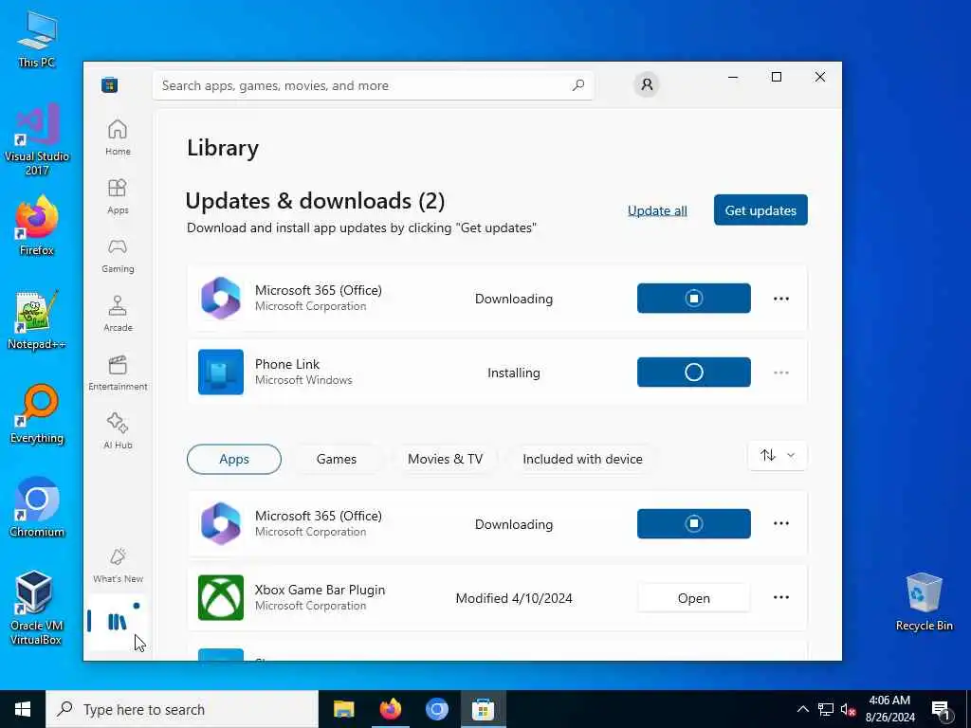Open File Explorer from taskbar
The height and width of the screenshot is (728, 971).
click(343, 709)
